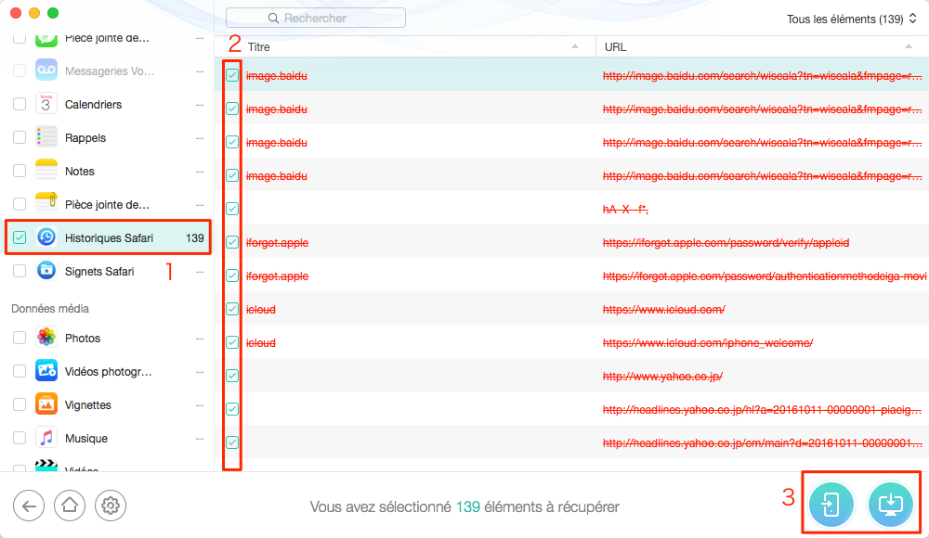
Task: Select the headlines.yahoo.co.jp/cm/main URL
Action: [762, 442]
